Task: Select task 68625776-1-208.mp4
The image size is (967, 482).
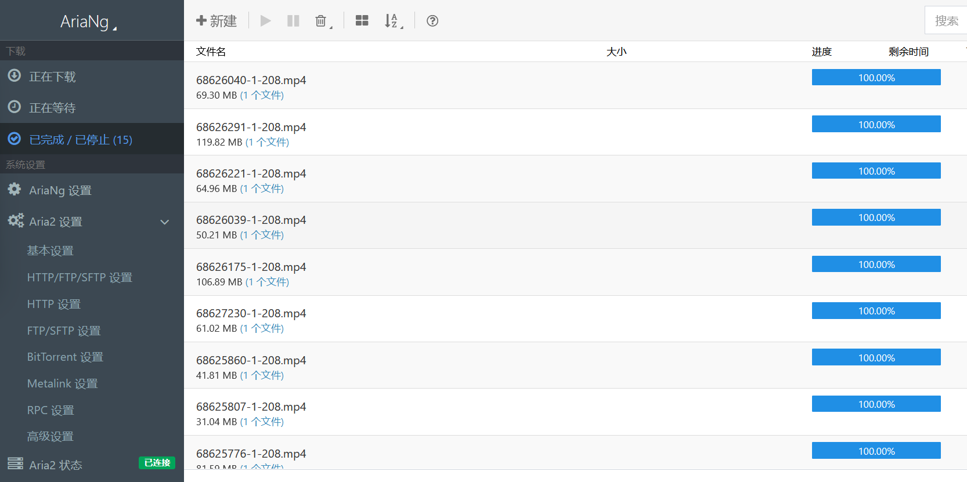Action: (x=251, y=454)
